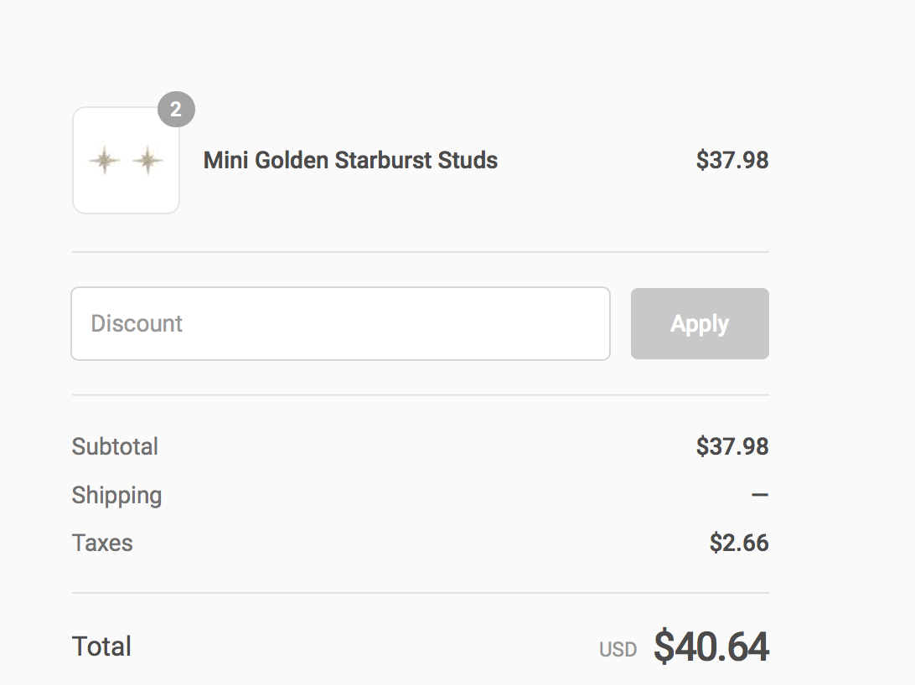Focus the Discount code input field
The height and width of the screenshot is (685, 915).
click(x=340, y=324)
